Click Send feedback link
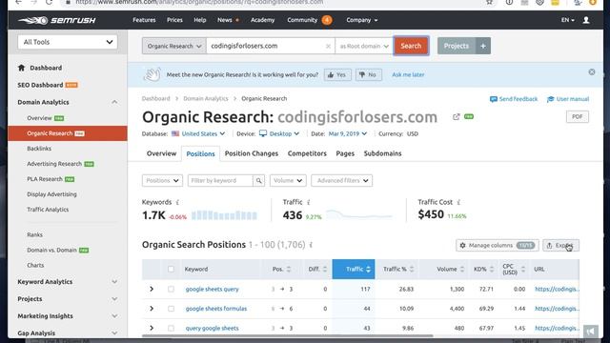 (514, 99)
